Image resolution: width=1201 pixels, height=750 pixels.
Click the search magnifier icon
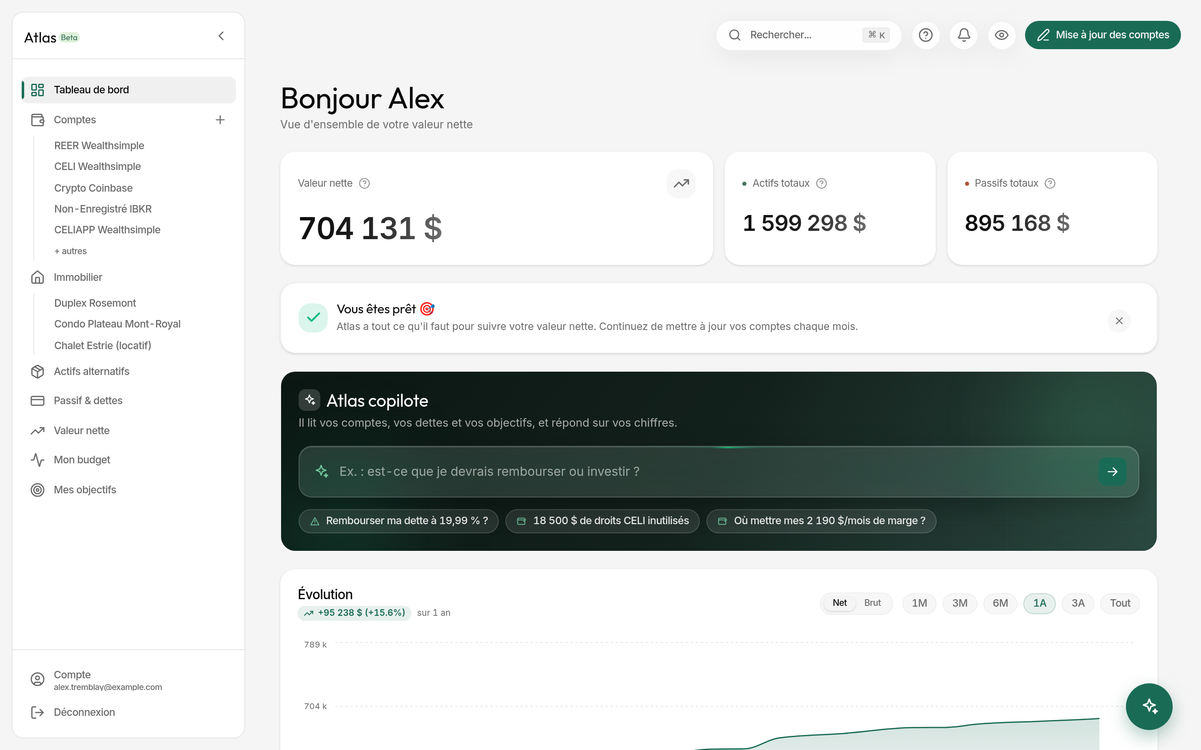coord(735,35)
